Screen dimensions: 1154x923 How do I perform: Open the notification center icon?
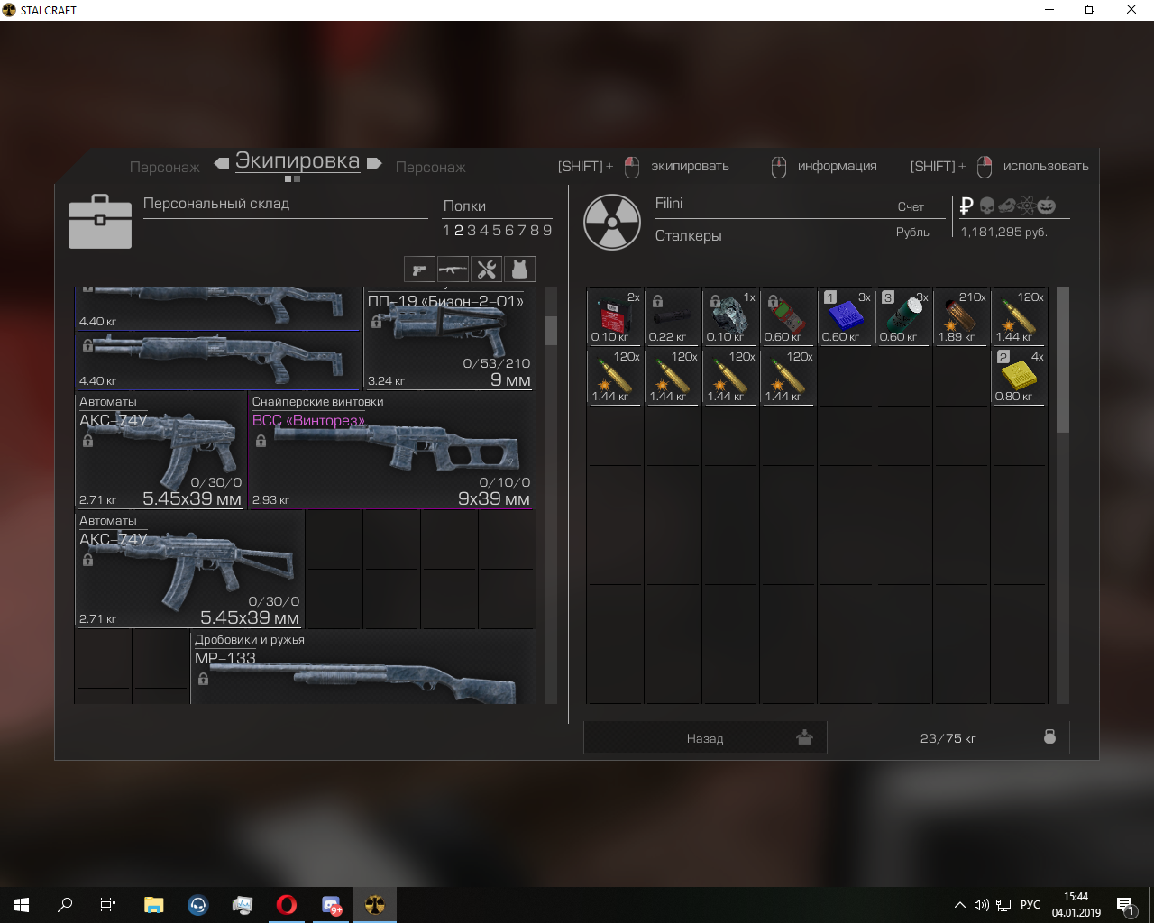click(x=1125, y=905)
